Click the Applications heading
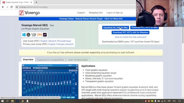 [88, 66]
